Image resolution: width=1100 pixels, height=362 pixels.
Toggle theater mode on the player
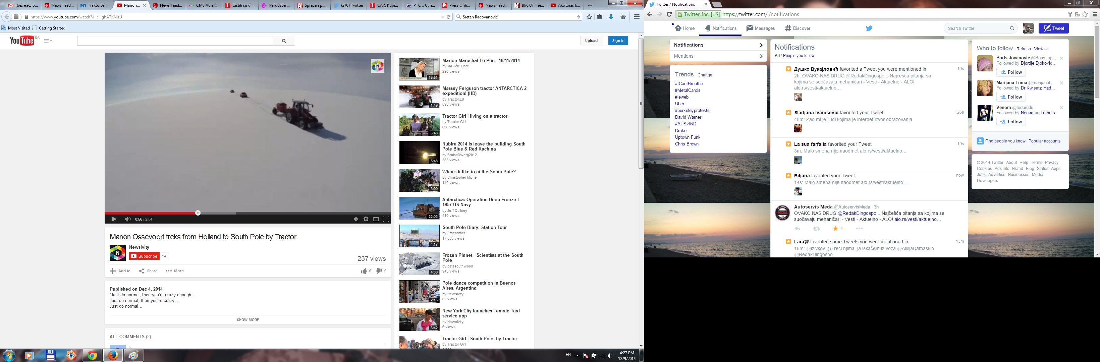pos(376,219)
